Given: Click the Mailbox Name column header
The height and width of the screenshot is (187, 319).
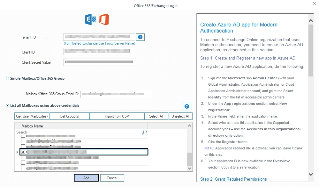Looking at the screenshot, I should [81, 126].
